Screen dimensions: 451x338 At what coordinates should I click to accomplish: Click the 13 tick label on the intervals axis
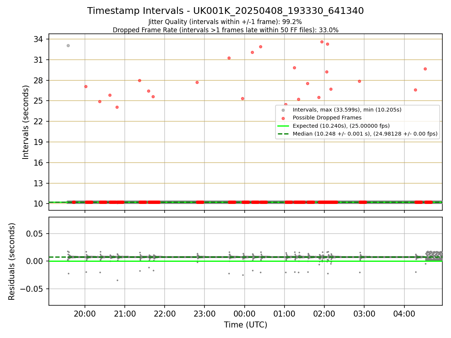point(39,183)
